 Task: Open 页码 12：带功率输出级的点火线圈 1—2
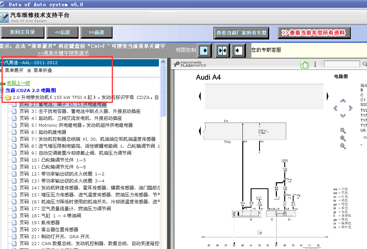coord(62,174)
